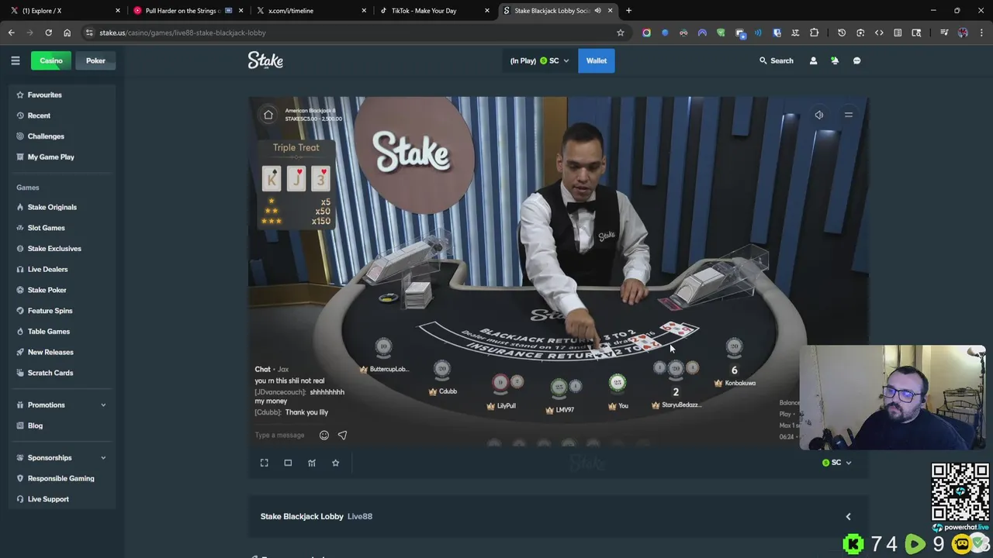The height and width of the screenshot is (558, 993).
Task: Click the Triple Treat side bet panel
Action: [x=296, y=184]
